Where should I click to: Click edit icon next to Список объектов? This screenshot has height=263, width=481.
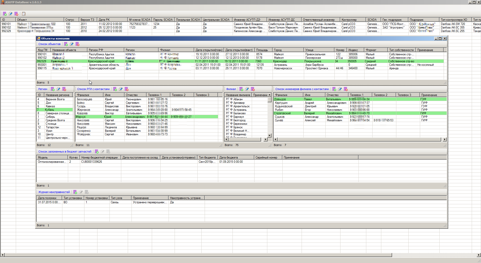point(72,44)
